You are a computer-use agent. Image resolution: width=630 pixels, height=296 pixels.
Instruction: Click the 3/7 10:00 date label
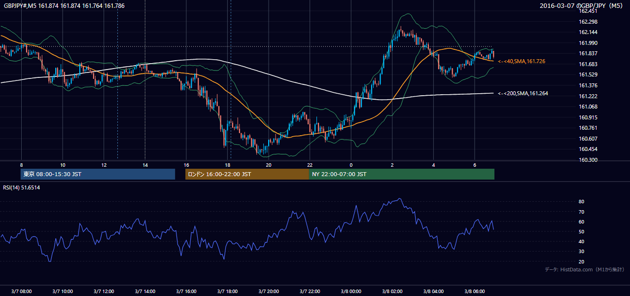tap(63, 291)
